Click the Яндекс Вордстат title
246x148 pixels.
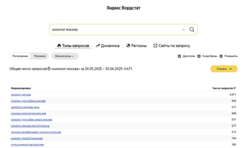coord(124,8)
